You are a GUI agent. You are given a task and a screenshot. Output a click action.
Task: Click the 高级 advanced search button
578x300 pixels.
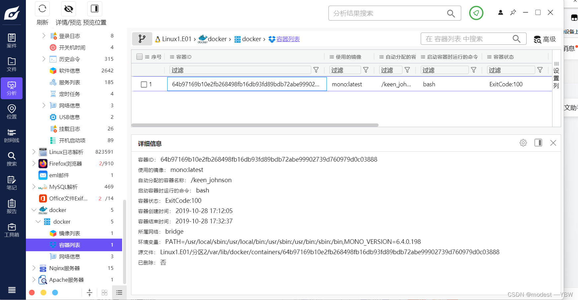[544, 39]
